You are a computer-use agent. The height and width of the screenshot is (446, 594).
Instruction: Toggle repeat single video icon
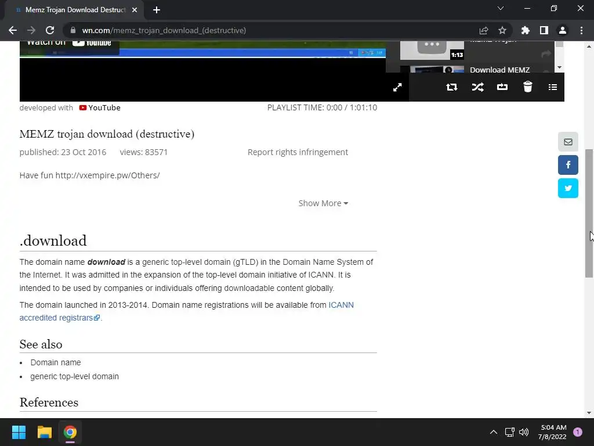(502, 87)
